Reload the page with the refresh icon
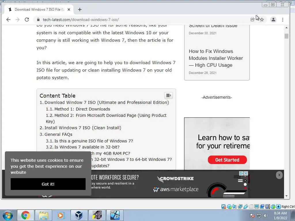The image size is (295, 221). (x=27, y=20)
